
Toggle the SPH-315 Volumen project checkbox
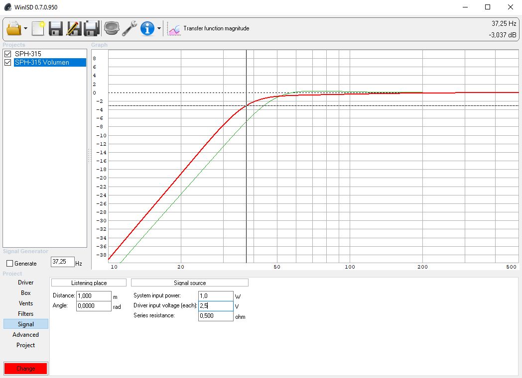click(7, 63)
